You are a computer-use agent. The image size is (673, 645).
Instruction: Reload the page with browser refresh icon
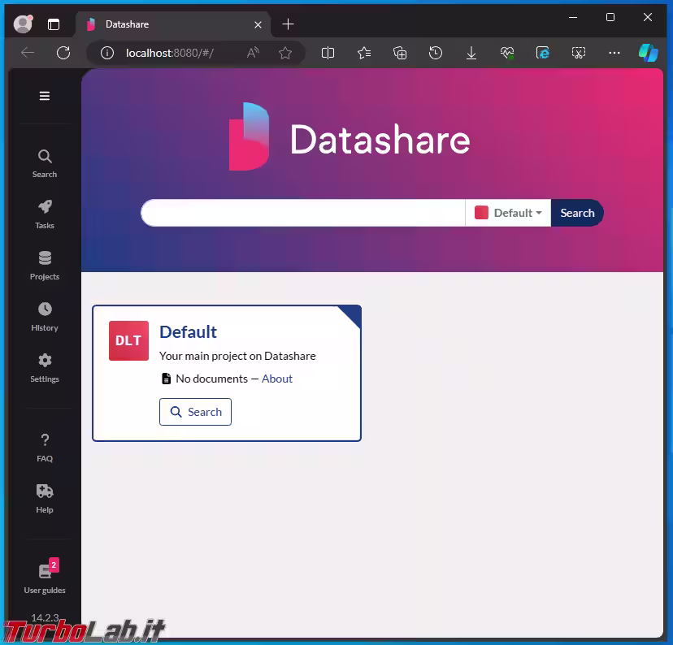click(63, 53)
